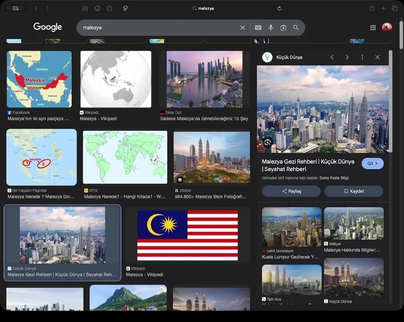Click Lens icon on preview image
The width and height of the screenshot is (404, 322).
point(268,142)
